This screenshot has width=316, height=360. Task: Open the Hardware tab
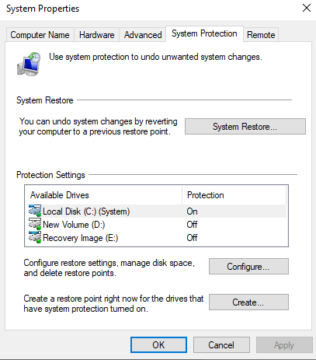pyautogui.click(x=96, y=35)
